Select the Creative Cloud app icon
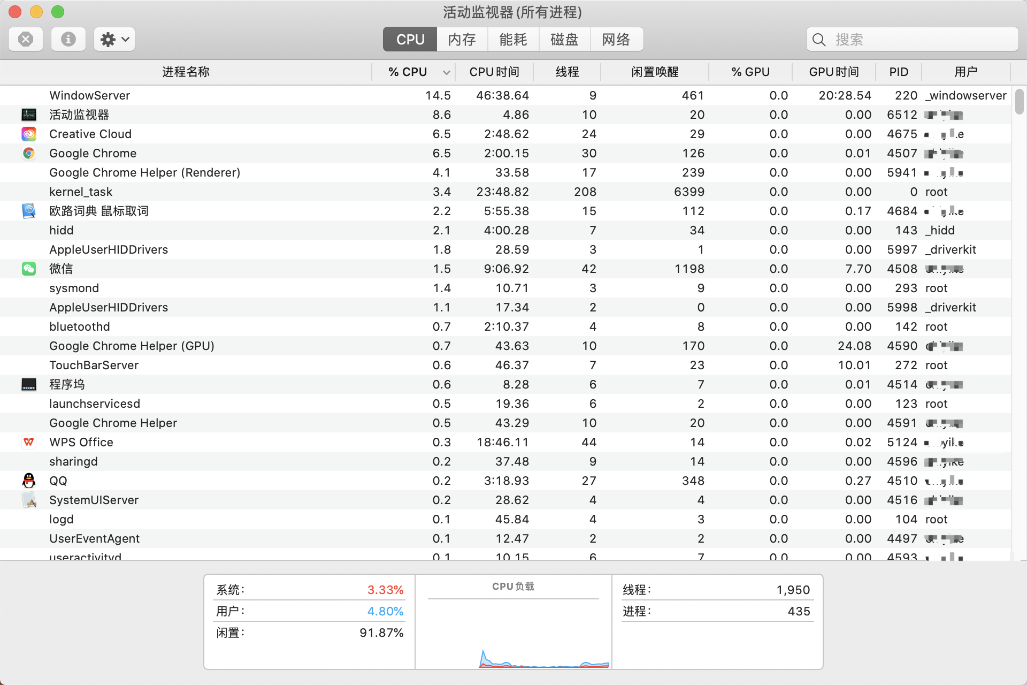Screen dimensions: 1027x685 pyautogui.click(x=29, y=134)
